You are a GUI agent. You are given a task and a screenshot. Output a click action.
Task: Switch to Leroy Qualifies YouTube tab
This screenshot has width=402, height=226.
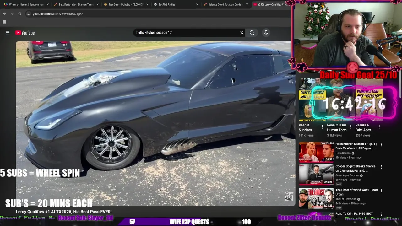click(x=272, y=5)
